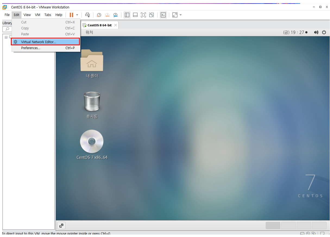
Task: Open the Help menu
Action: (x=59, y=15)
